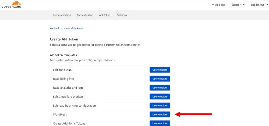The image size is (269, 126).
Task: Click 'Edit load balancing configuration' label
Action: pyautogui.click(x=75, y=106)
